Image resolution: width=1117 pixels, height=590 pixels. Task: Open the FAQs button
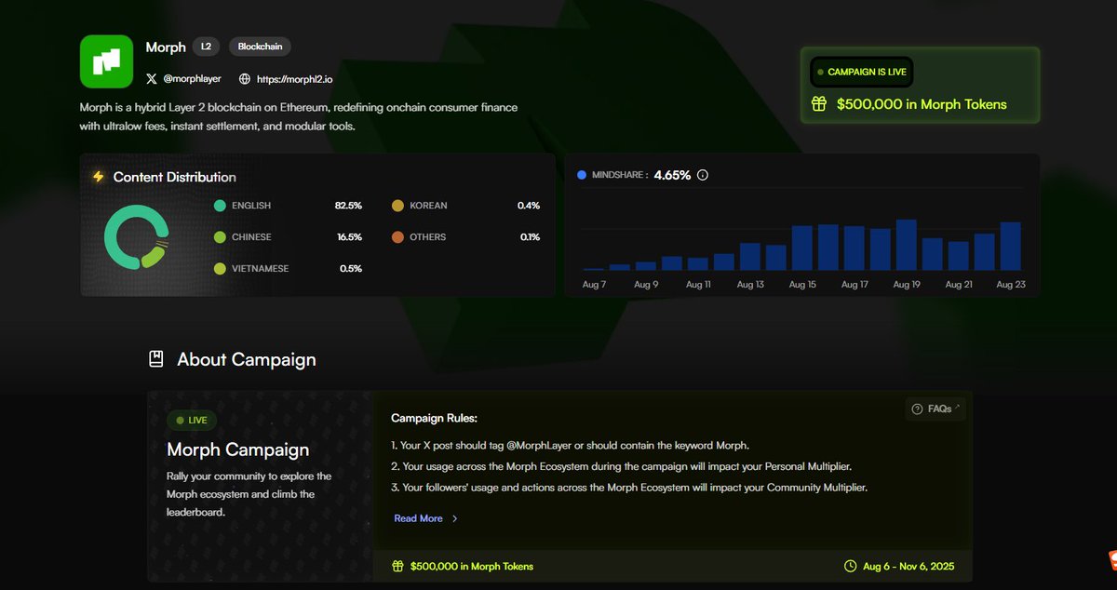pos(935,409)
